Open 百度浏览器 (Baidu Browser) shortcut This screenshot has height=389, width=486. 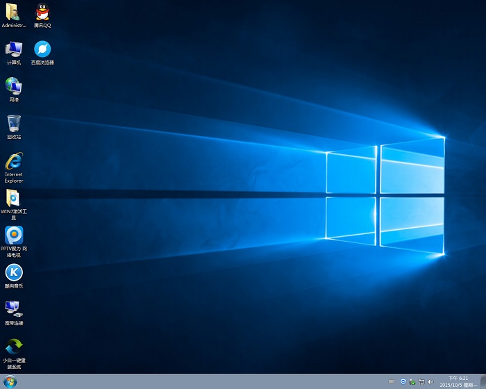point(42,50)
